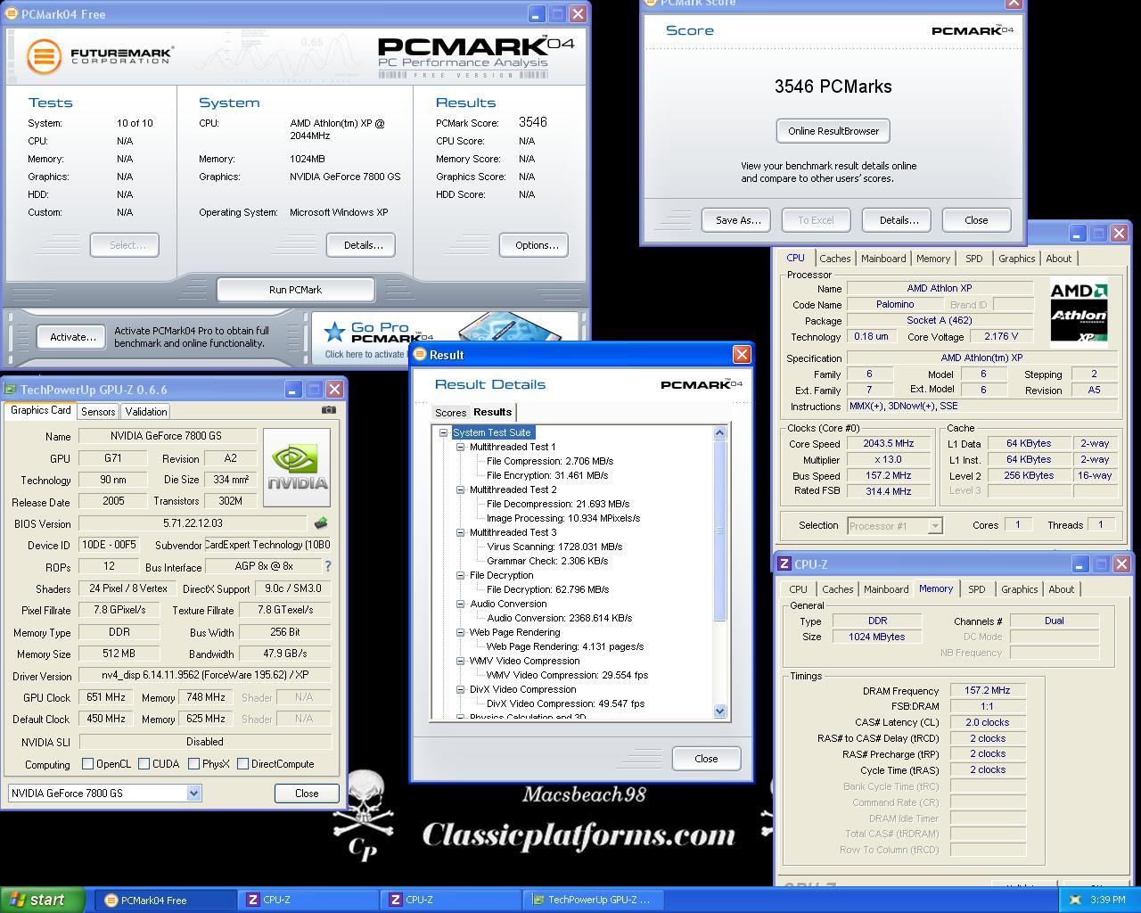The height and width of the screenshot is (913, 1141).
Task: Open the Caches tab in the upper CPU-Z window
Action: [835, 259]
